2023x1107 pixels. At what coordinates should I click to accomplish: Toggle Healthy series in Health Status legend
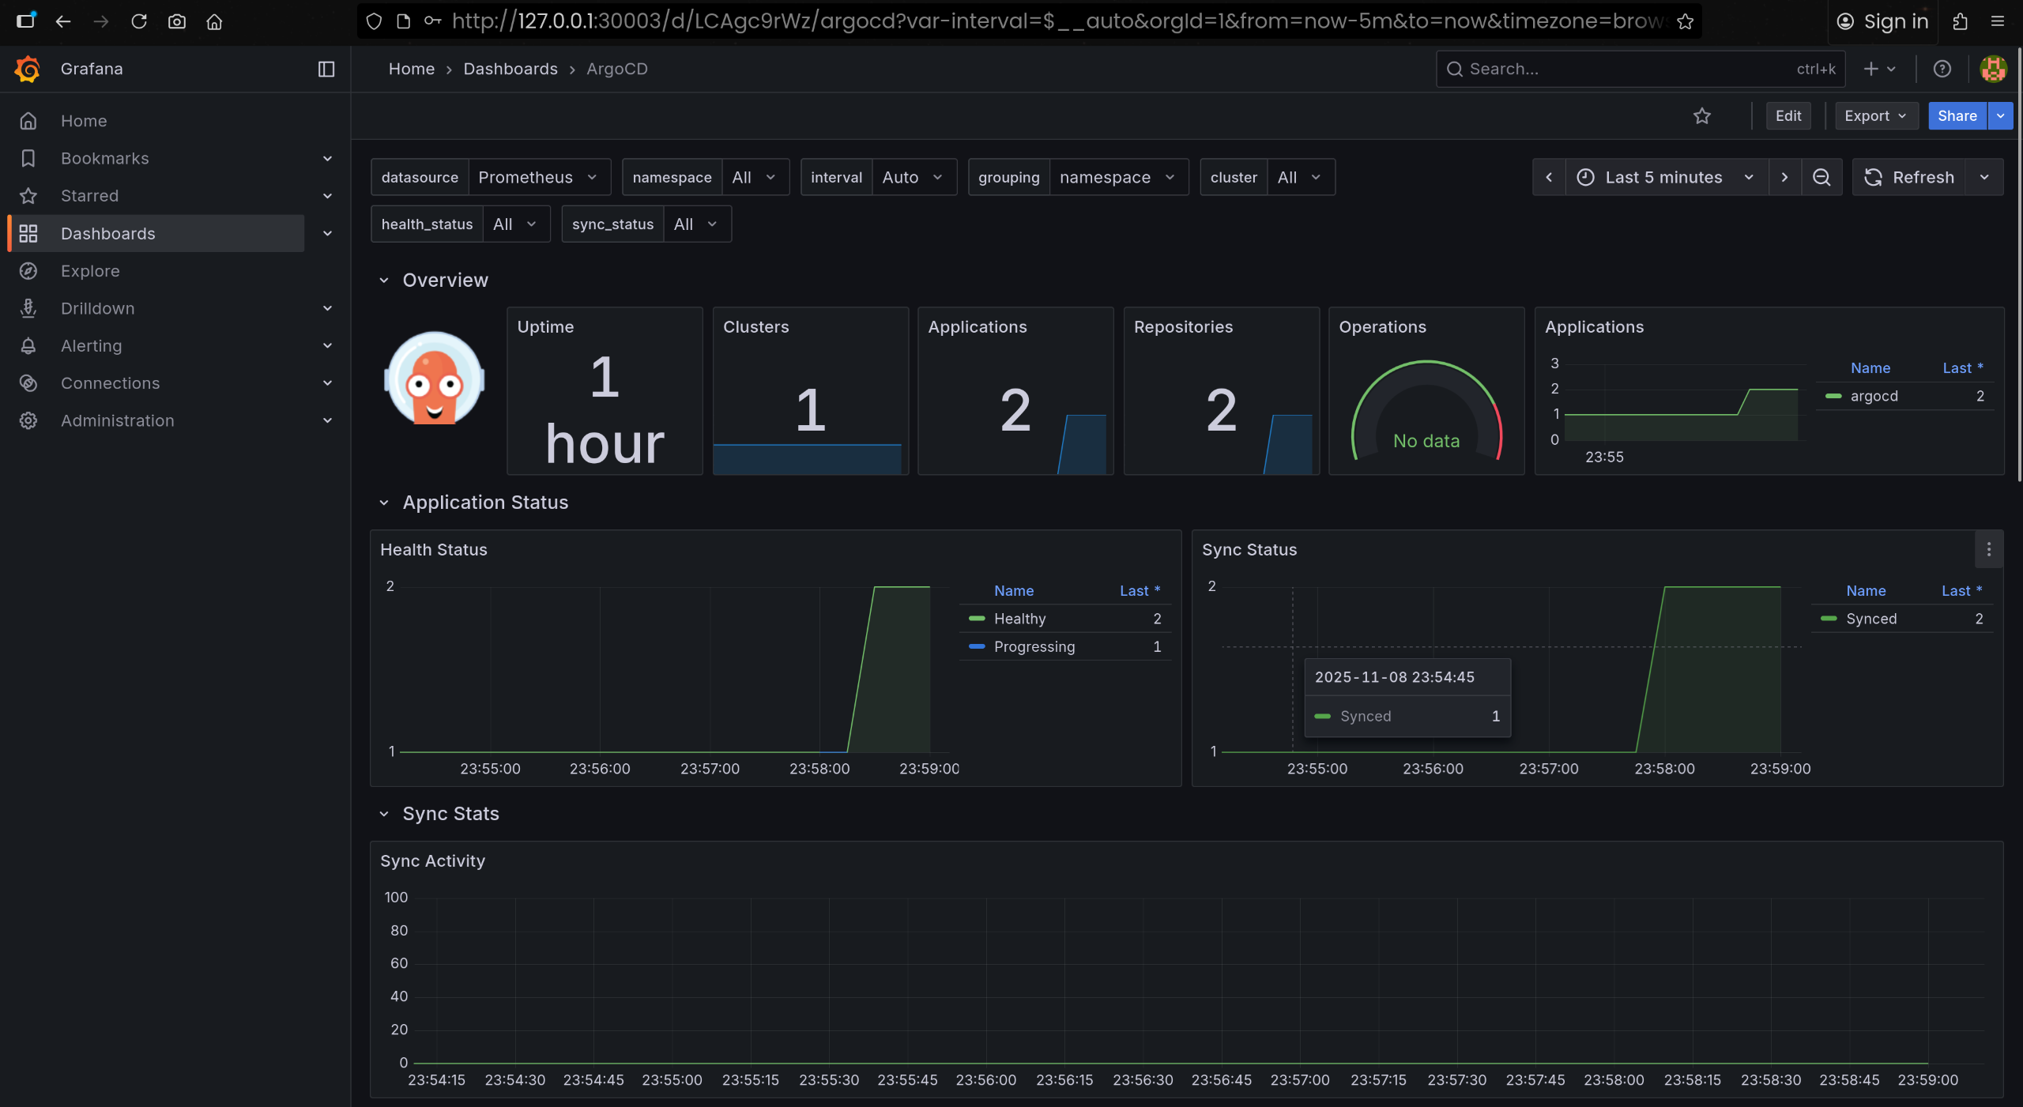tap(1019, 619)
